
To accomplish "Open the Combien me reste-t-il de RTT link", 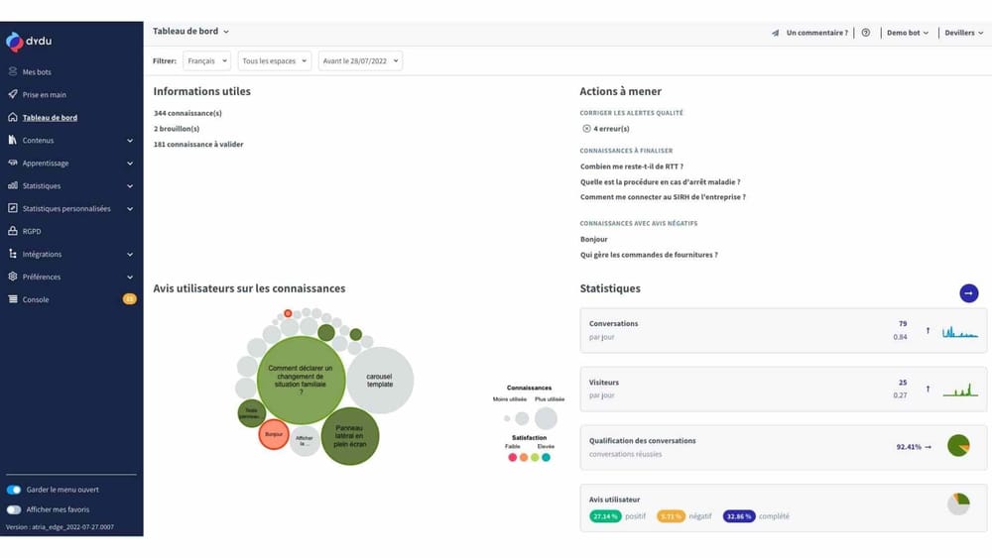I will [631, 167].
